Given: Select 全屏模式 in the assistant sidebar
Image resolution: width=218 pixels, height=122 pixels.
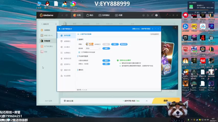Looking at the screenshot, I should [x=66, y=53].
